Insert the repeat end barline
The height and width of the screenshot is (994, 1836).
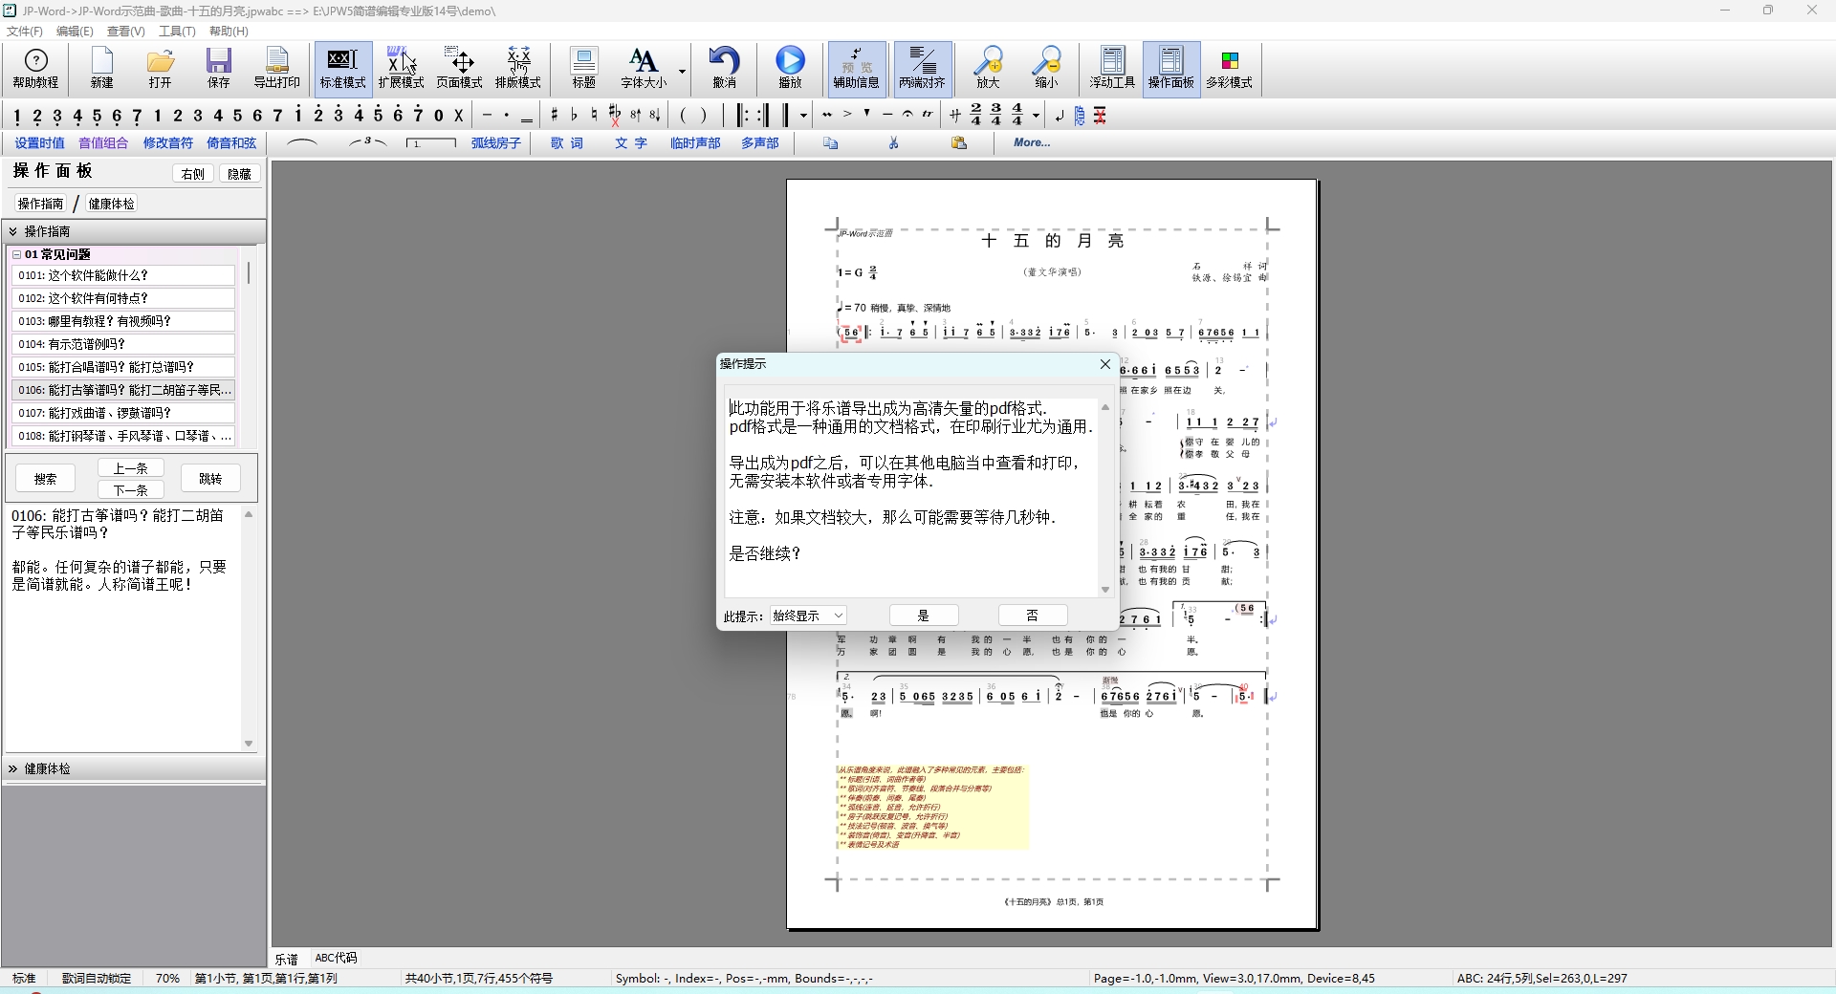[x=762, y=116]
